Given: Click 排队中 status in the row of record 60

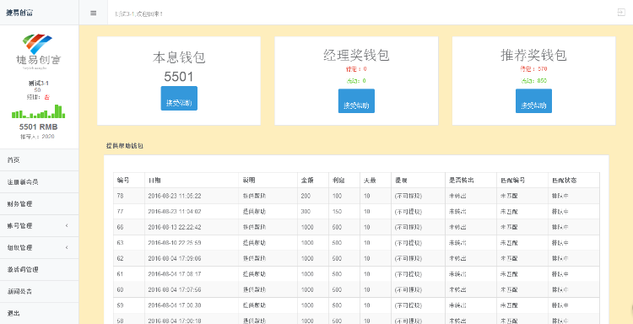Looking at the screenshot, I should click(560, 289).
